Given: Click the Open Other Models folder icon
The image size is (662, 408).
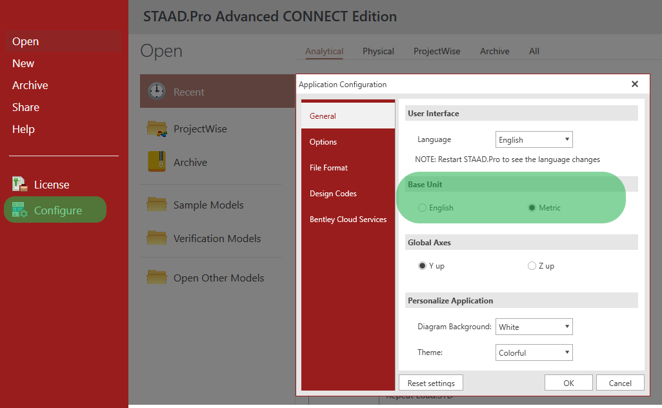Looking at the screenshot, I should (x=157, y=278).
